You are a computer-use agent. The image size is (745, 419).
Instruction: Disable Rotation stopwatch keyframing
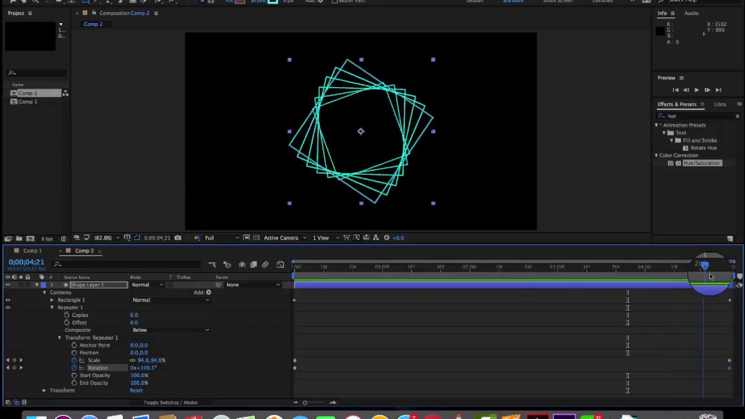pos(74,368)
